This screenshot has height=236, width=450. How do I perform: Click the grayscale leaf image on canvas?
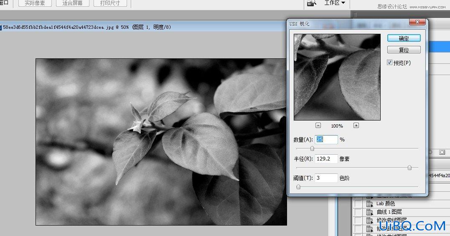point(161,142)
